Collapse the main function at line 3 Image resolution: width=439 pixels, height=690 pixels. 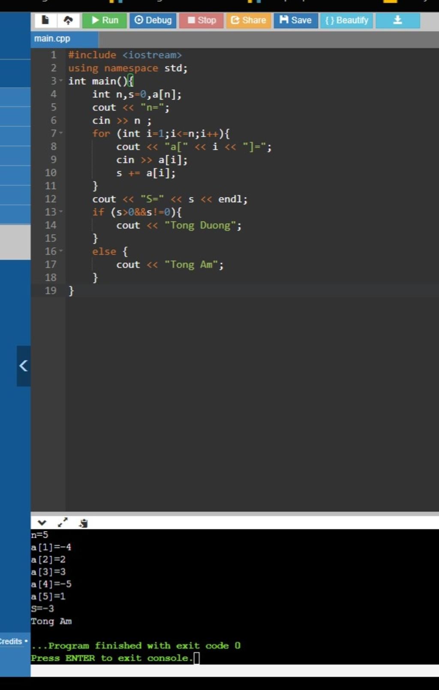(61, 81)
